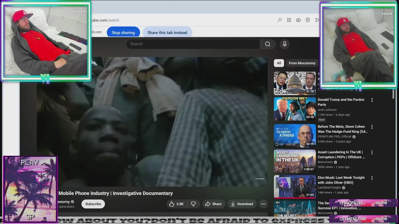Open Elon Musk: Last Week Tonight title link

point(341,180)
